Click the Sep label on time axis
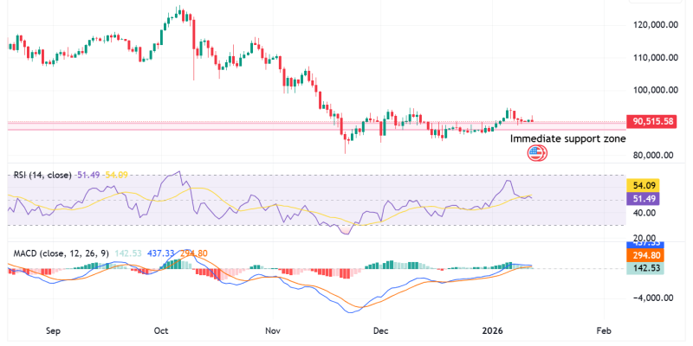Viewport: 693px width, 346px height. [53, 330]
